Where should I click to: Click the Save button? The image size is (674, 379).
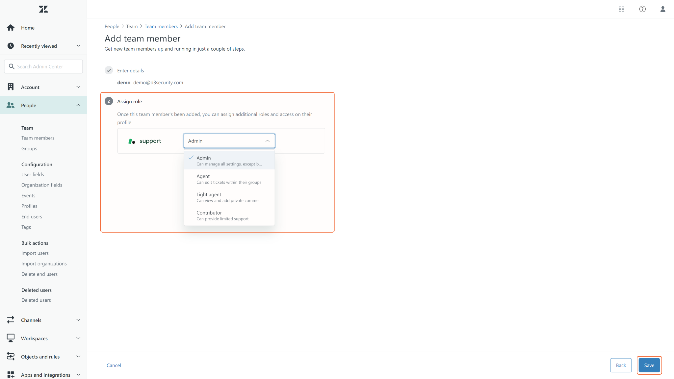pos(649,365)
